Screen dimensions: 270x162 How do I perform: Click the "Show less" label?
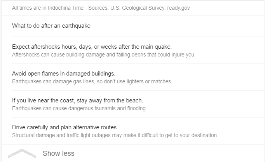point(58,153)
